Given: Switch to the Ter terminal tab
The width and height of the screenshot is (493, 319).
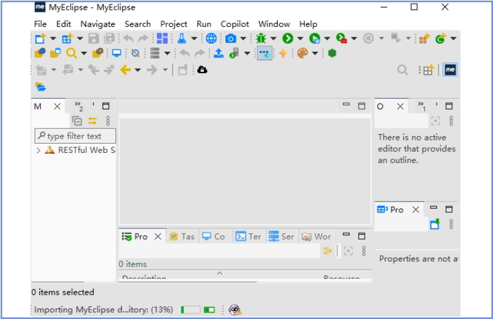Looking at the screenshot, I should click(248, 237).
